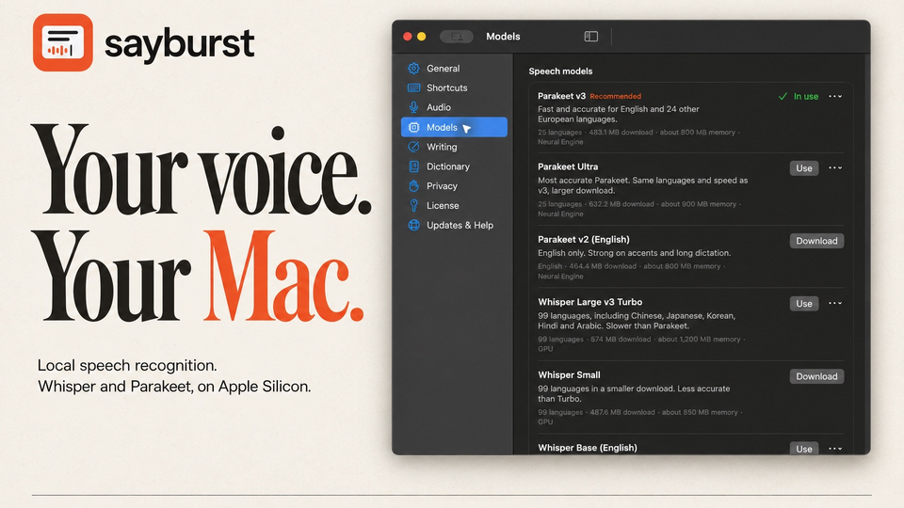Click 'Local speech recognition.' tagline text
This screenshot has width=904, height=508.
pyautogui.click(x=127, y=365)
